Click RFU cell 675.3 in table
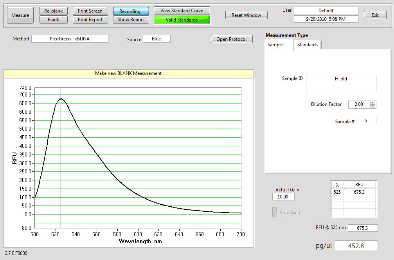Image resolution: width=394 pixels, height=260 pixels. point(359,192)
